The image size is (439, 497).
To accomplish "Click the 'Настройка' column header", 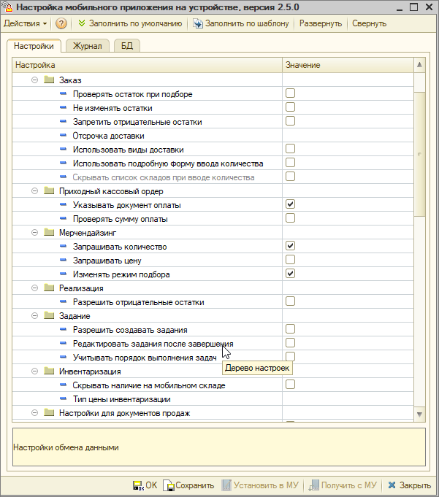I will point(147,65).
